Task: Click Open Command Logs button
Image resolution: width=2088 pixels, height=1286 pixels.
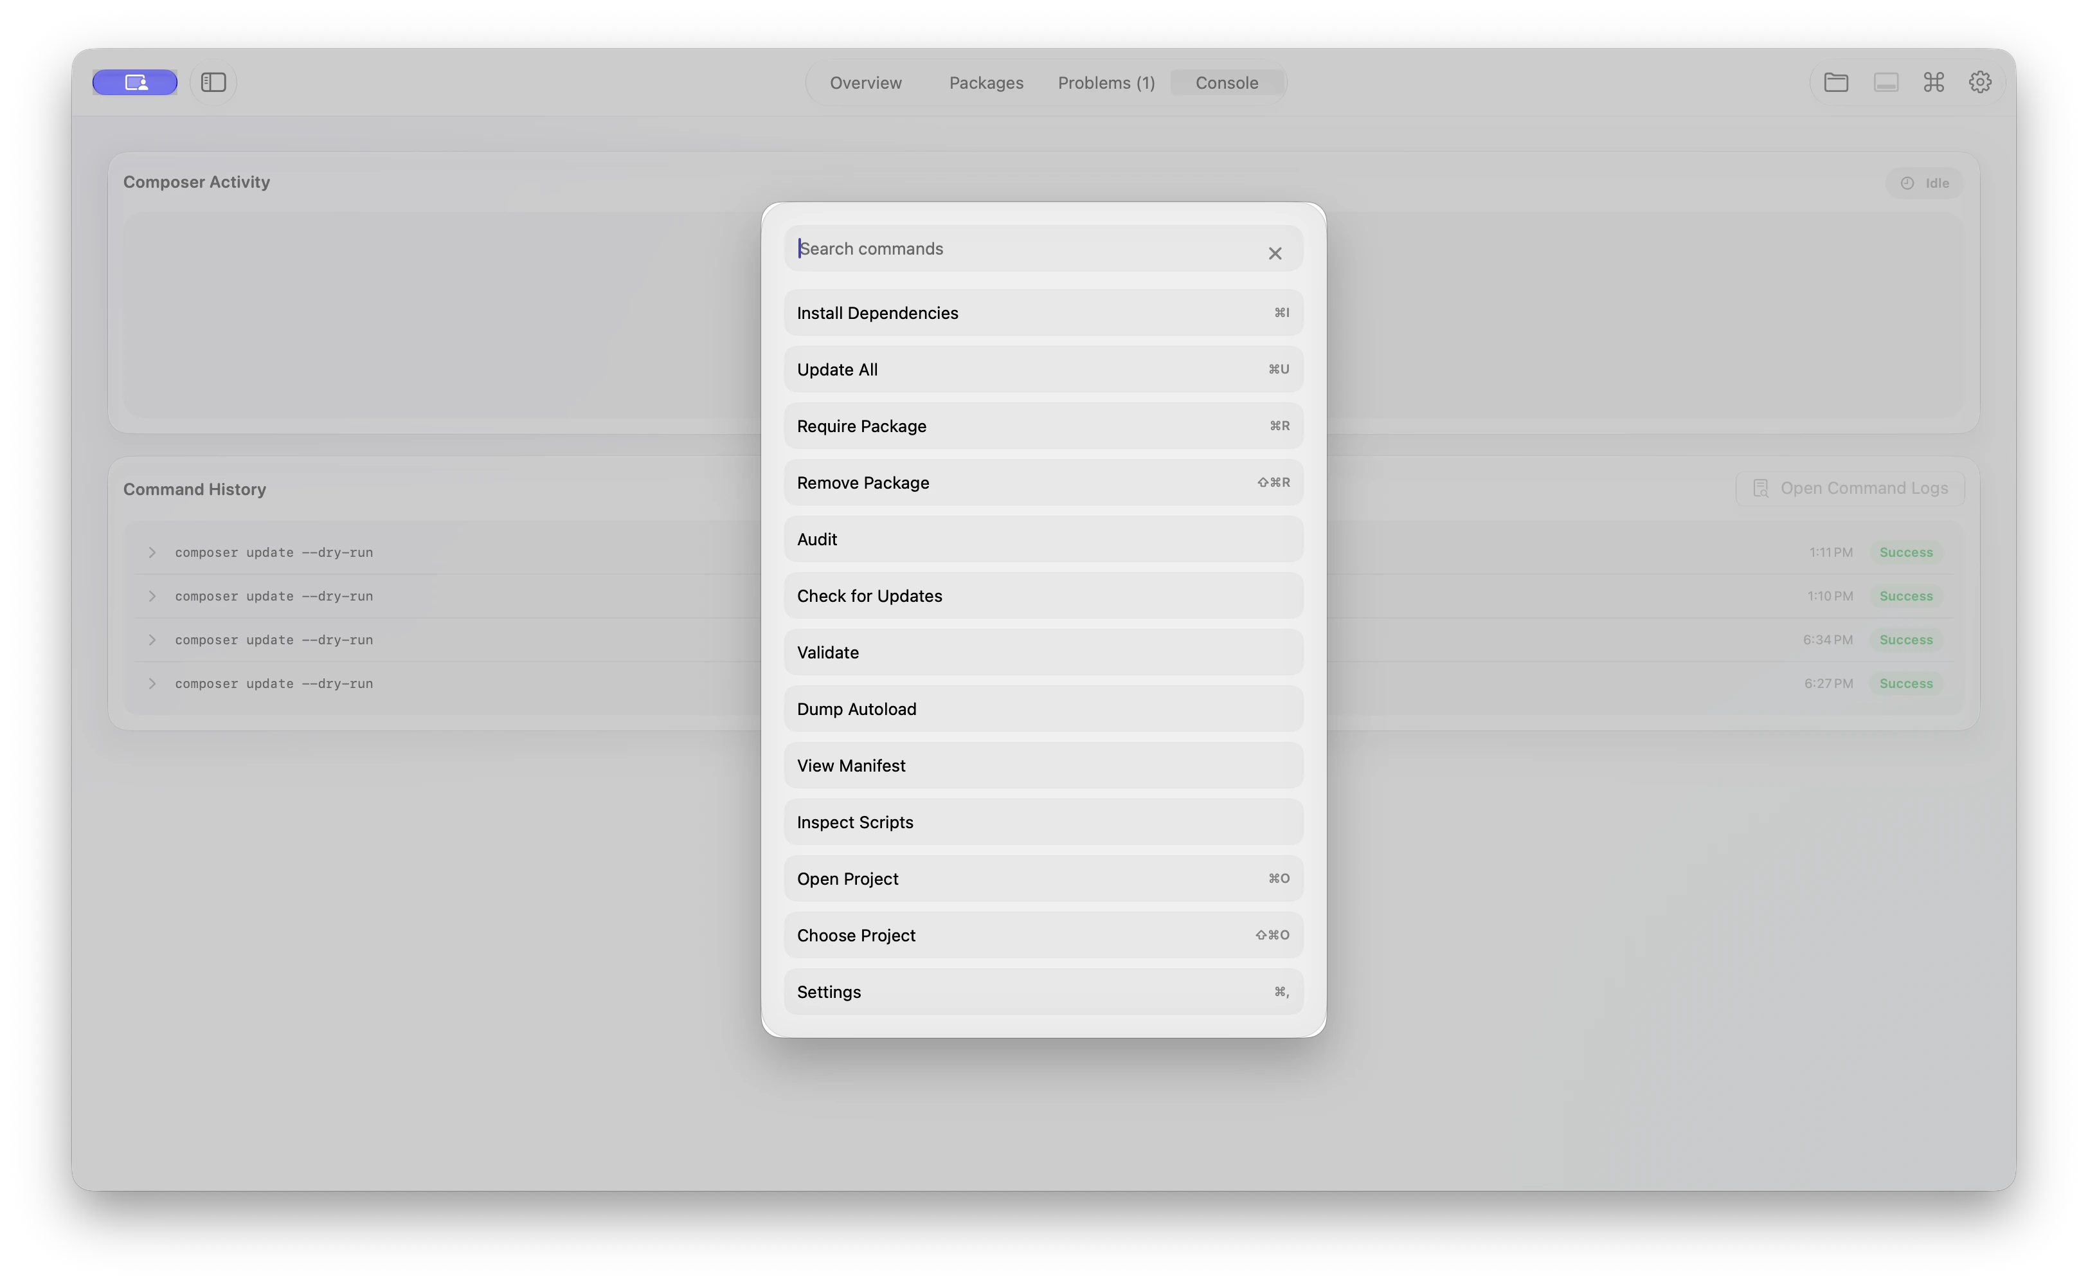Action: pos(1850,488)
